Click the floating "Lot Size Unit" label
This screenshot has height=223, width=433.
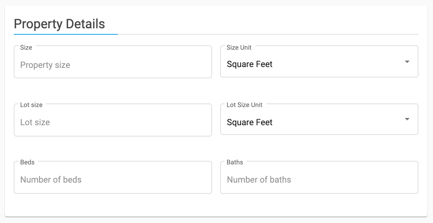coord(244,105)
